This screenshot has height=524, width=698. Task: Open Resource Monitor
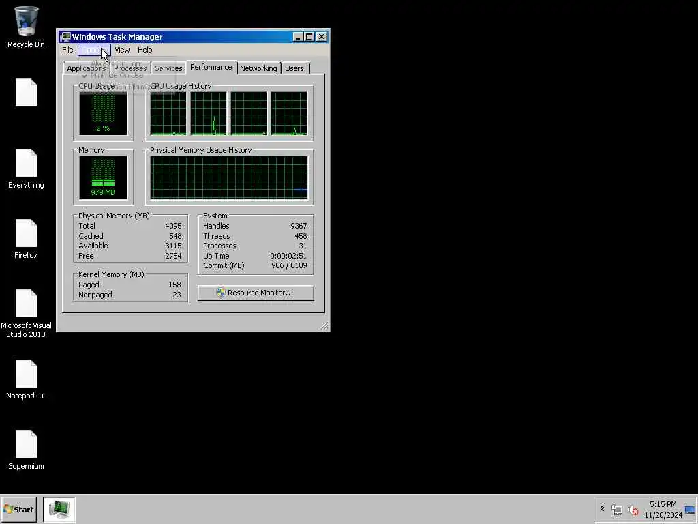click(256, 293)
